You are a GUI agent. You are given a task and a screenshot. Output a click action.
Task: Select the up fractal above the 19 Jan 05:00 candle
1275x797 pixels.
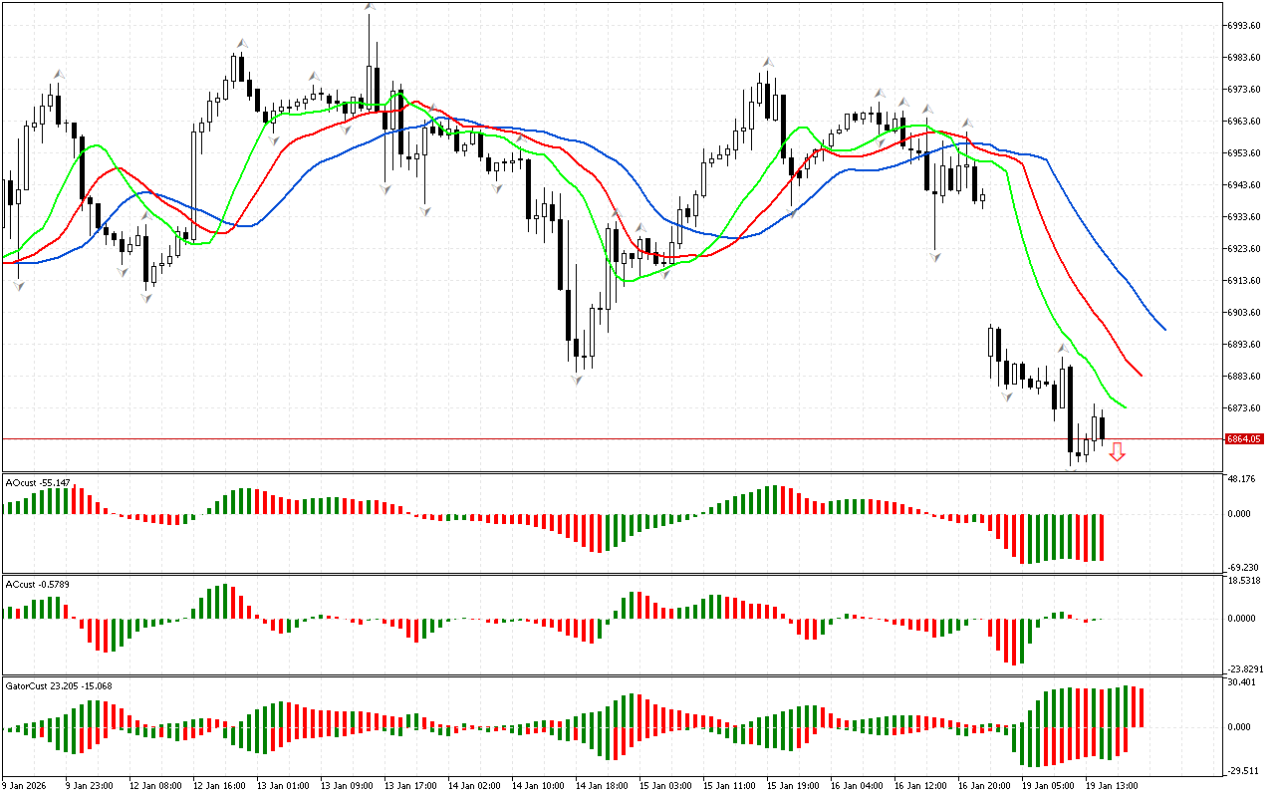[x=1063, y=349]
